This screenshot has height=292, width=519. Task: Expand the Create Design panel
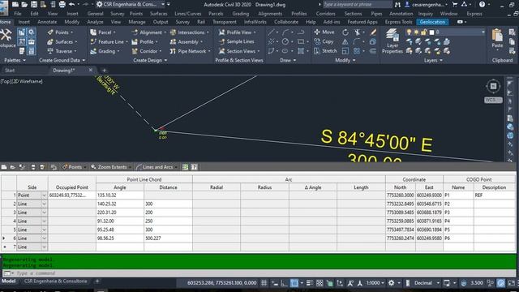click(x=150, y=60)
